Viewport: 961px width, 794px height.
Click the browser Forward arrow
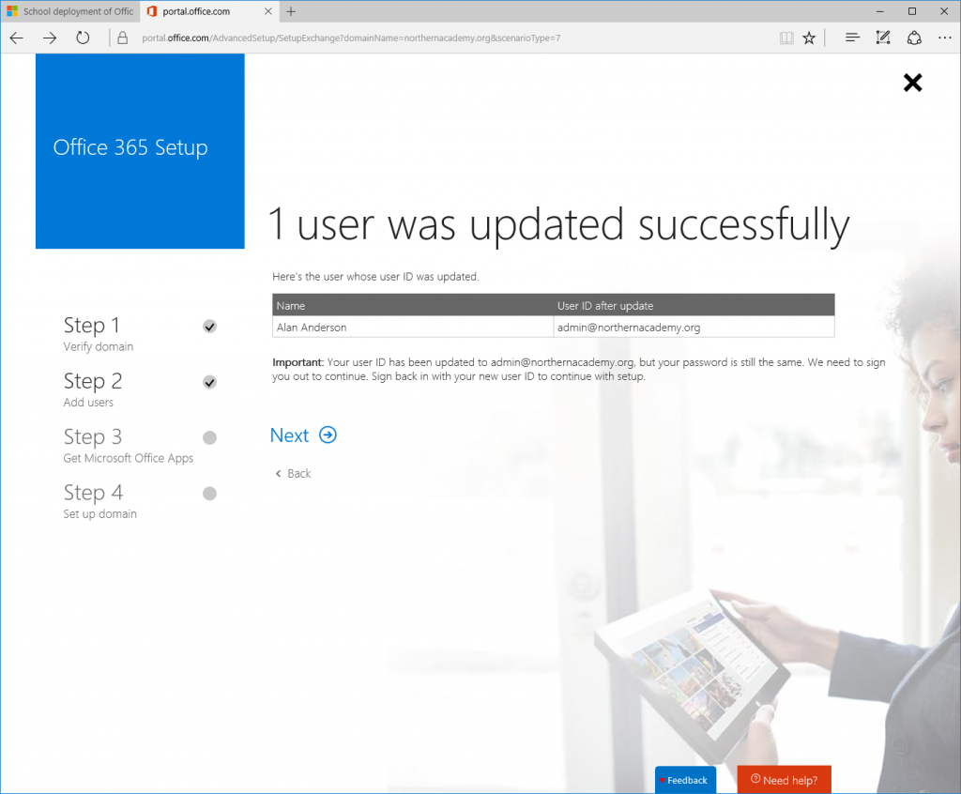(x=50, y=38)
